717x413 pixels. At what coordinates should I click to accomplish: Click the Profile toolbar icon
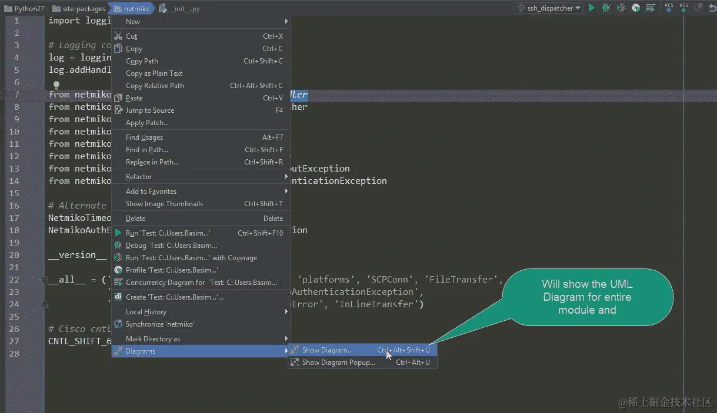(636, 8)
